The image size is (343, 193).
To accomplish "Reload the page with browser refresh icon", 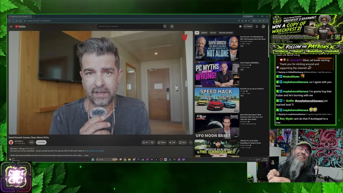I will [17, 21].
